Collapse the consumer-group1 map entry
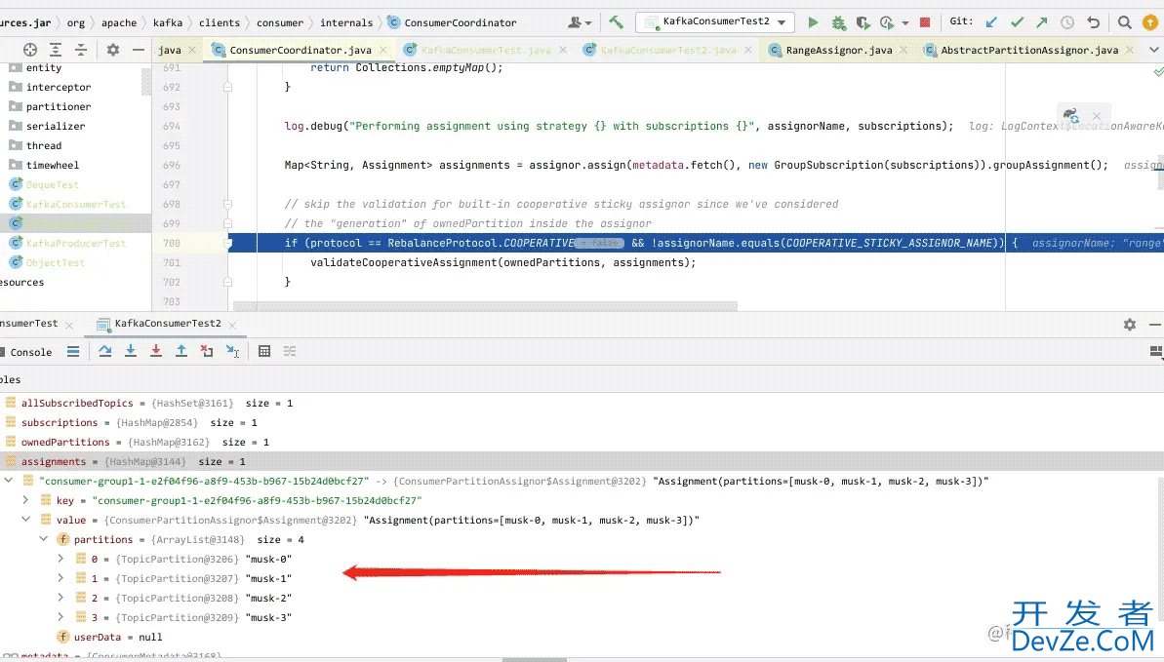 [8, 481]
